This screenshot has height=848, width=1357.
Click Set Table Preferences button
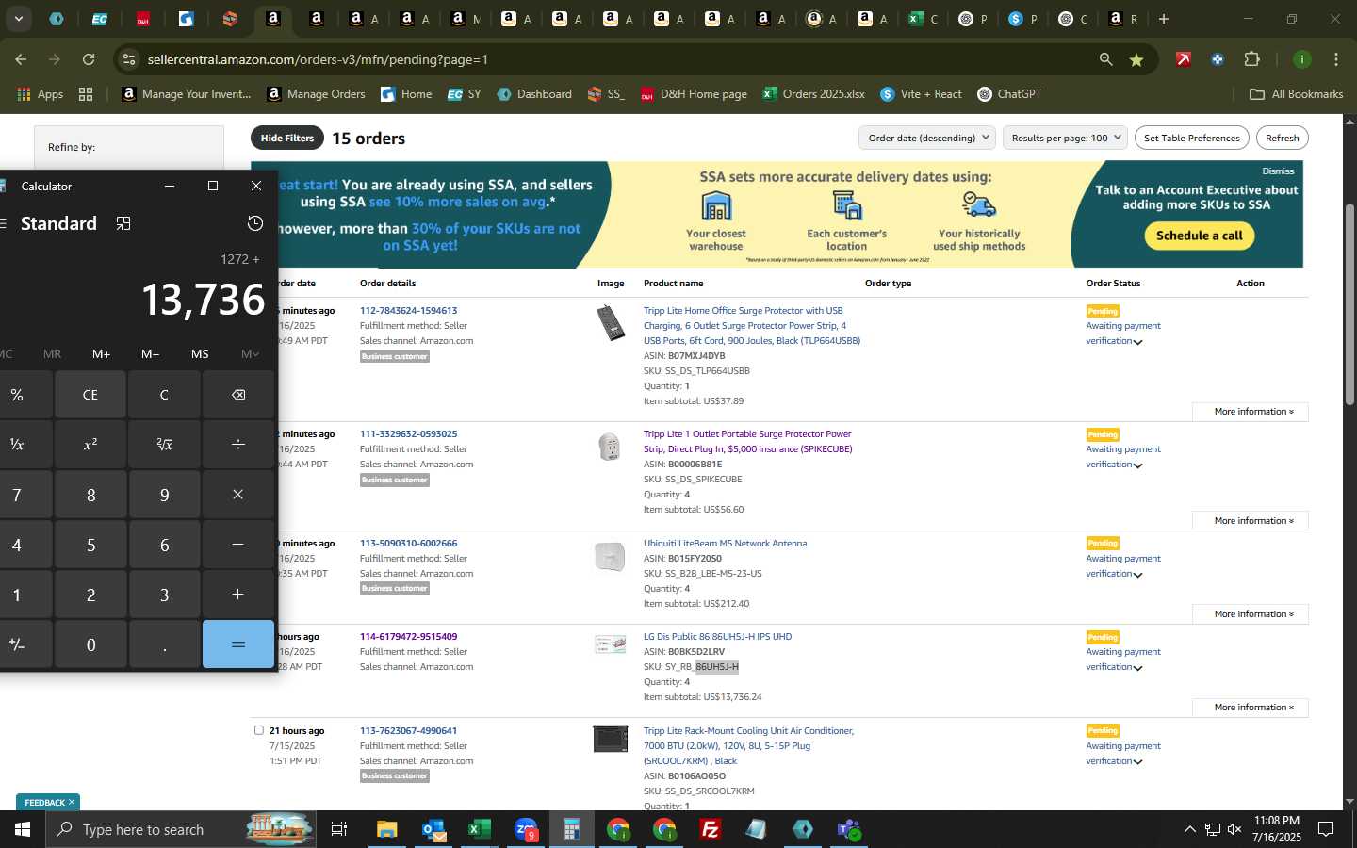tap(1191, 138)
